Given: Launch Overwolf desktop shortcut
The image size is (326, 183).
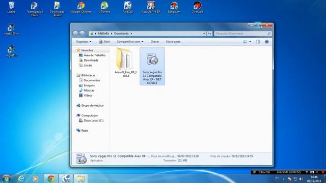Looking at the screenshot, I should click(x=198, y=8).
